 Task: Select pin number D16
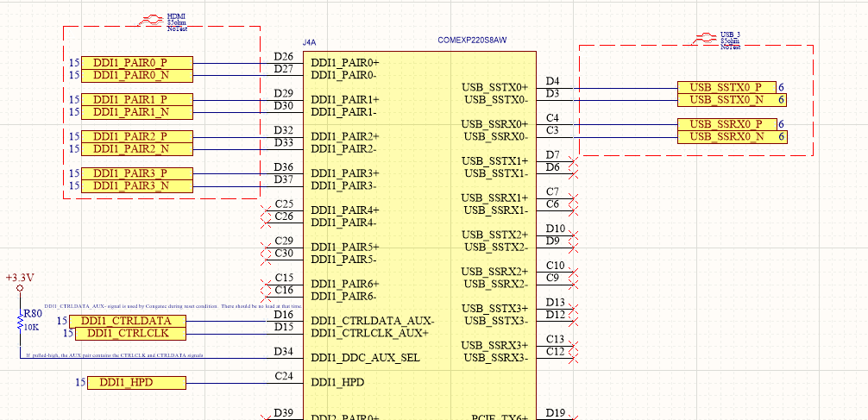click(x=283, y=314)
